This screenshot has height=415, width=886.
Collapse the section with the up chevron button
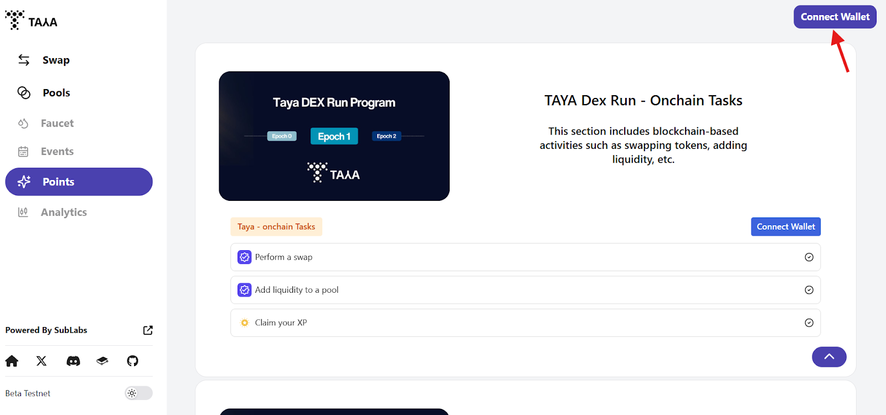tap(829, 357)
